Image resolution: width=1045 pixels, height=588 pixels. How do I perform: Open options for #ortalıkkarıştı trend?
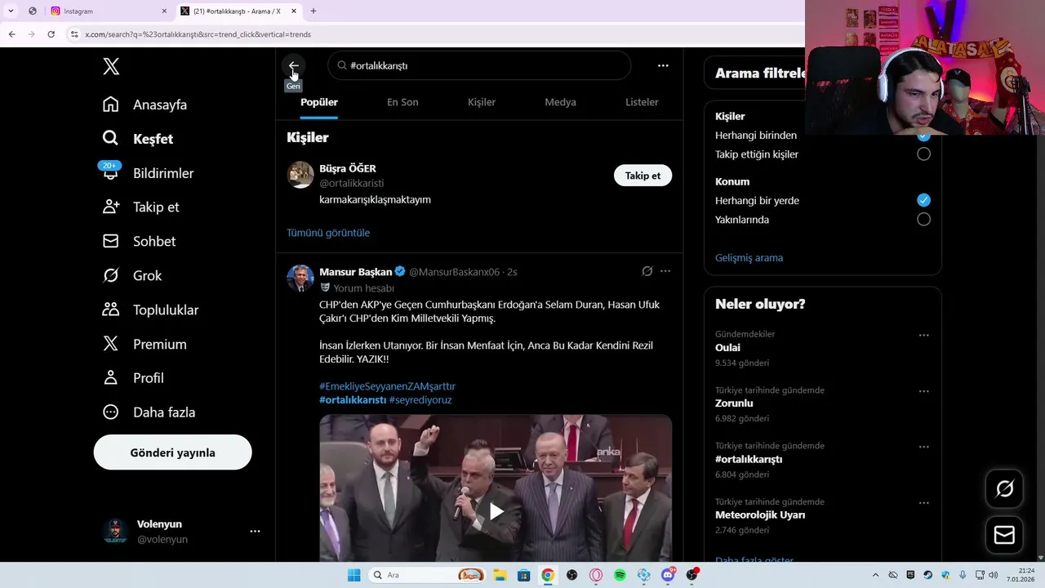pyautogui.click(x=923, y=447)
